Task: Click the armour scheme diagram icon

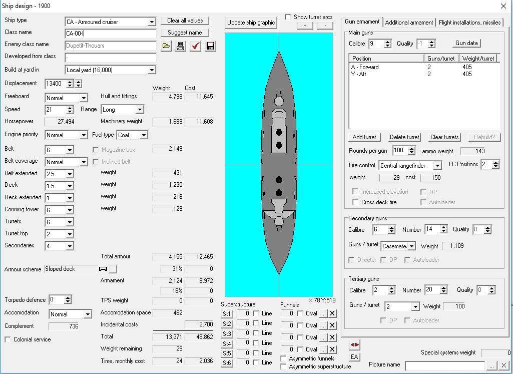Action: coord(104,269)
